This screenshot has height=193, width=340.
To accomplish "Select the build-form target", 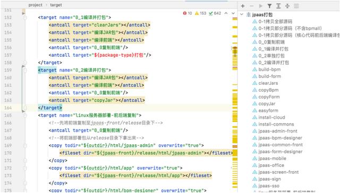I will tap(269, 76).
